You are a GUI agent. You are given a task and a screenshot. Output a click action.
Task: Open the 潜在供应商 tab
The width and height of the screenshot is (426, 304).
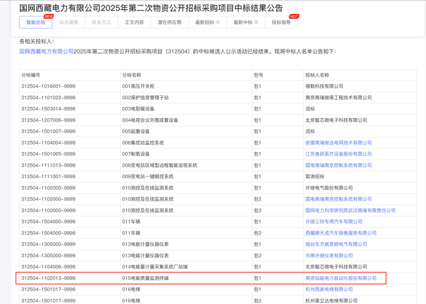click(169, 22)
